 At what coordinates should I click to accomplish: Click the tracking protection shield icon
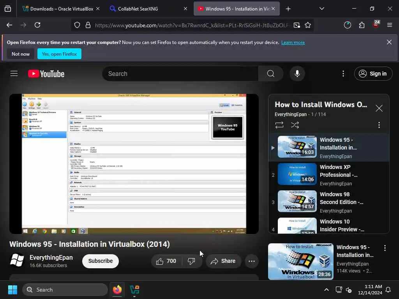77,25
